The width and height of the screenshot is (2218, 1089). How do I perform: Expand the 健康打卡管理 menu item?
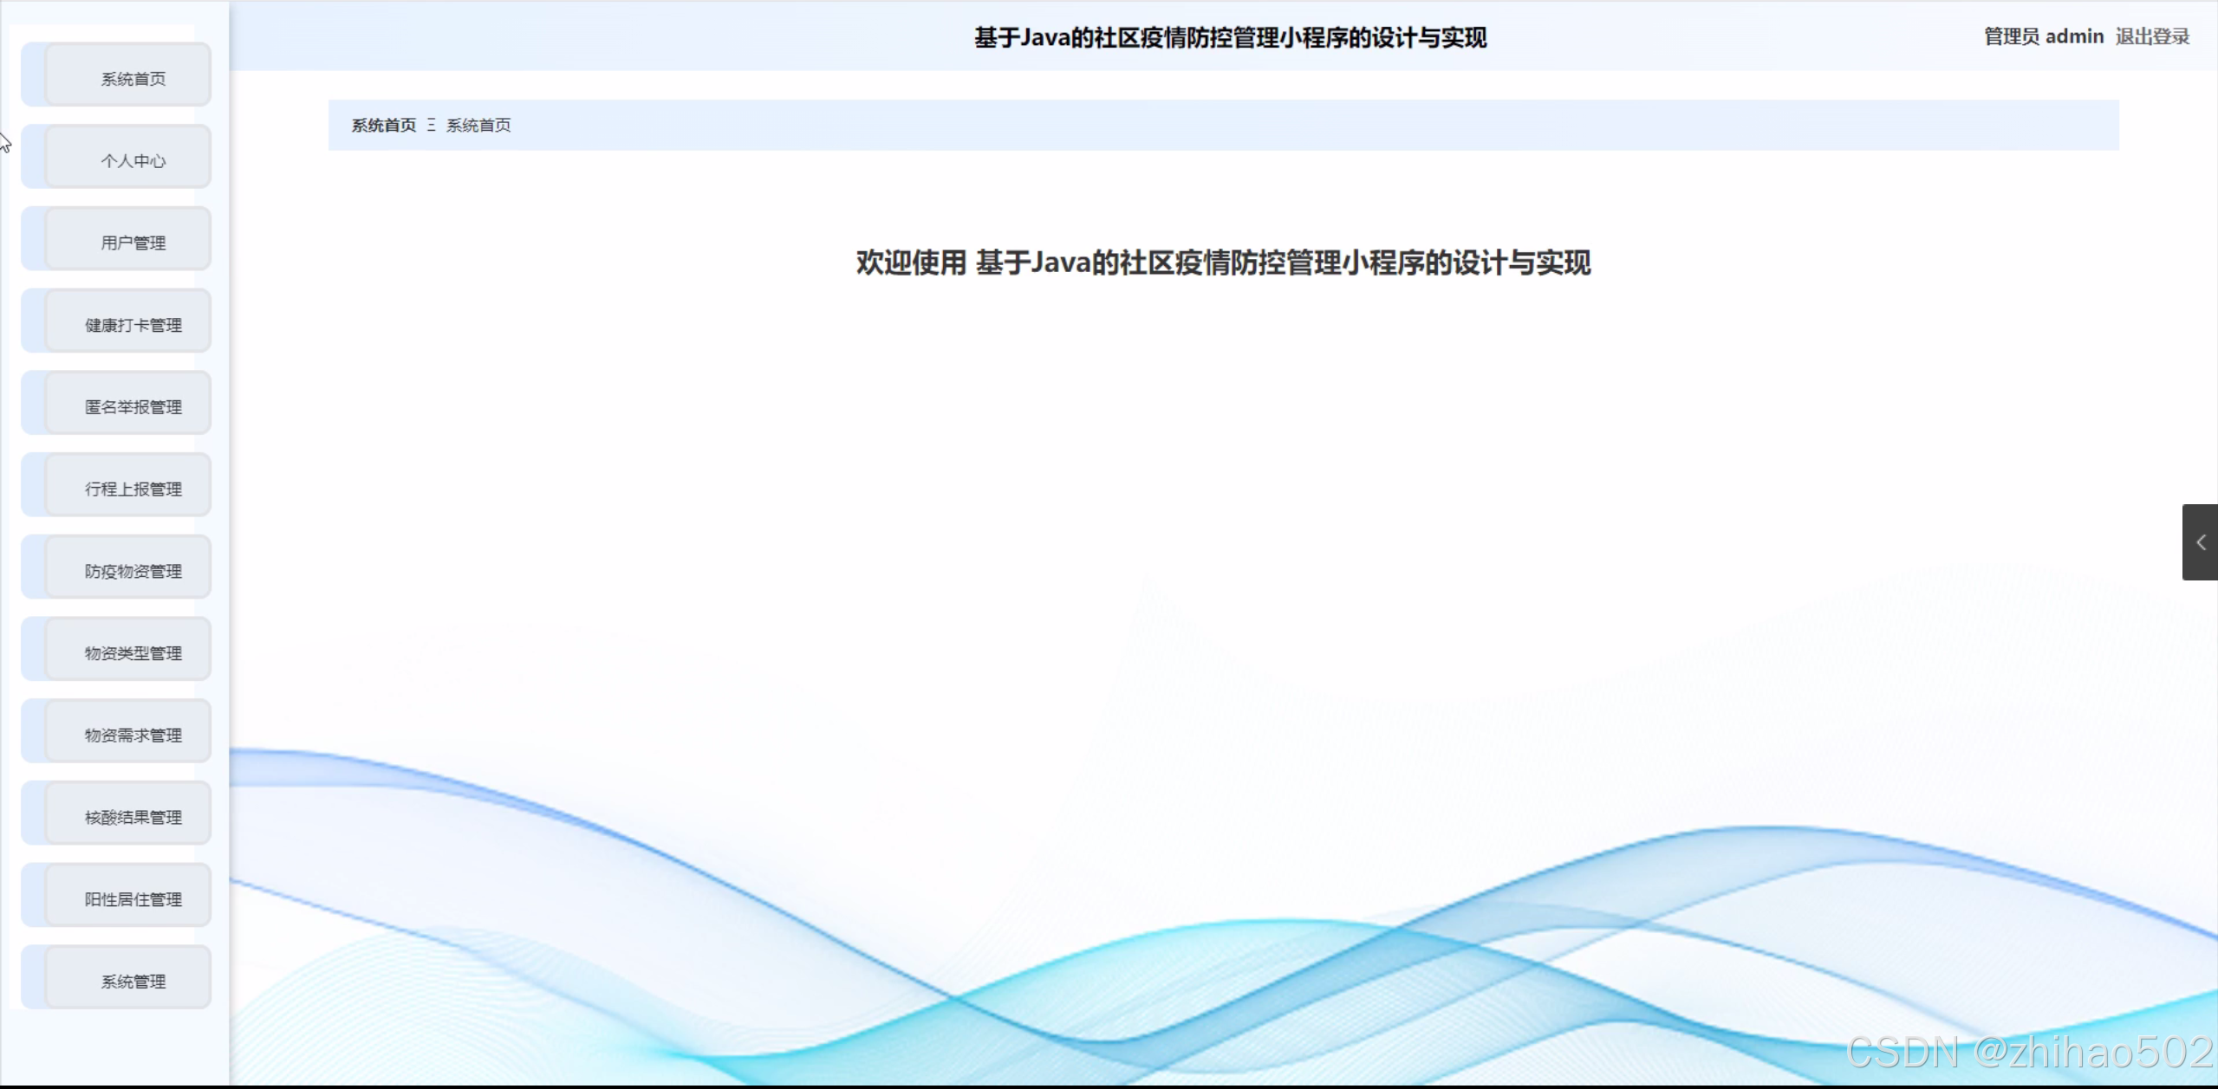(133, 325)
